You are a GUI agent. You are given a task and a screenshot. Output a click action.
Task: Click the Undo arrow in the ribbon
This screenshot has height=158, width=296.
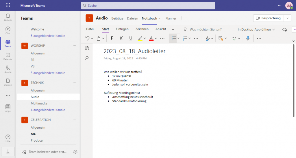(87, 38)
